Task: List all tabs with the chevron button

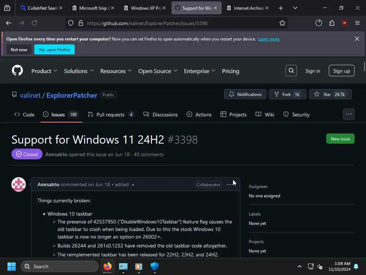Action: pos(295,8)
